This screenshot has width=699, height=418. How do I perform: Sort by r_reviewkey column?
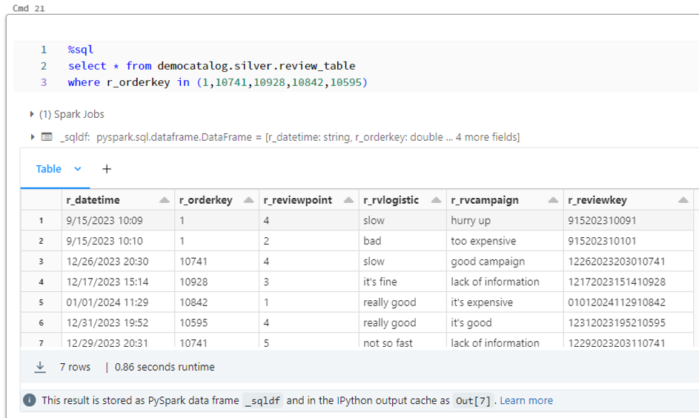click(682, 200)
